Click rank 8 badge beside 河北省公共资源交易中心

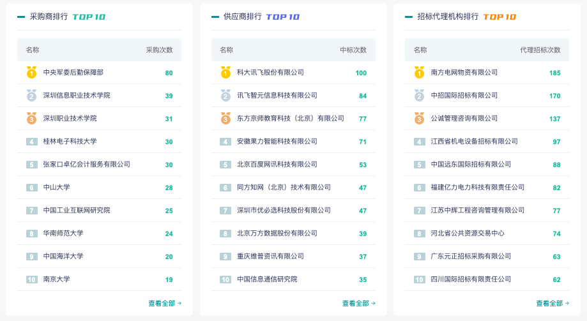[x=419, y=234]
